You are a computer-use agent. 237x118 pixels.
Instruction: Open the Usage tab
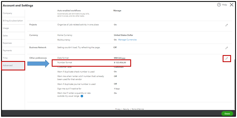[6, 28]
